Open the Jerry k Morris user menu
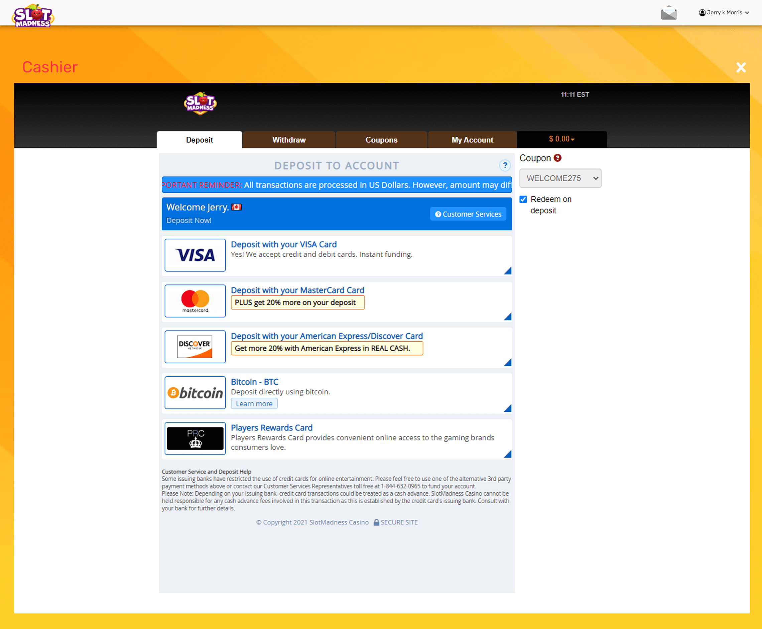The image size is (762, 629). (x=724, y=13)
